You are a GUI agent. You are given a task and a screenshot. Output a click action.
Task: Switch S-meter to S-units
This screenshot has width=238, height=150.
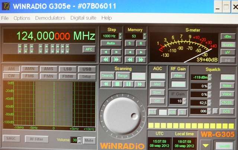228,45
